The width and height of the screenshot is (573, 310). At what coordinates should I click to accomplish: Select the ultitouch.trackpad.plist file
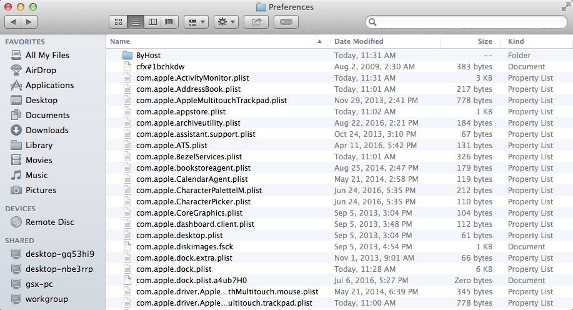pyautogui.click(x=224, y=303)
